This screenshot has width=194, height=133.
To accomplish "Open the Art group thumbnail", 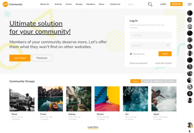I will [x=135, y=99].
